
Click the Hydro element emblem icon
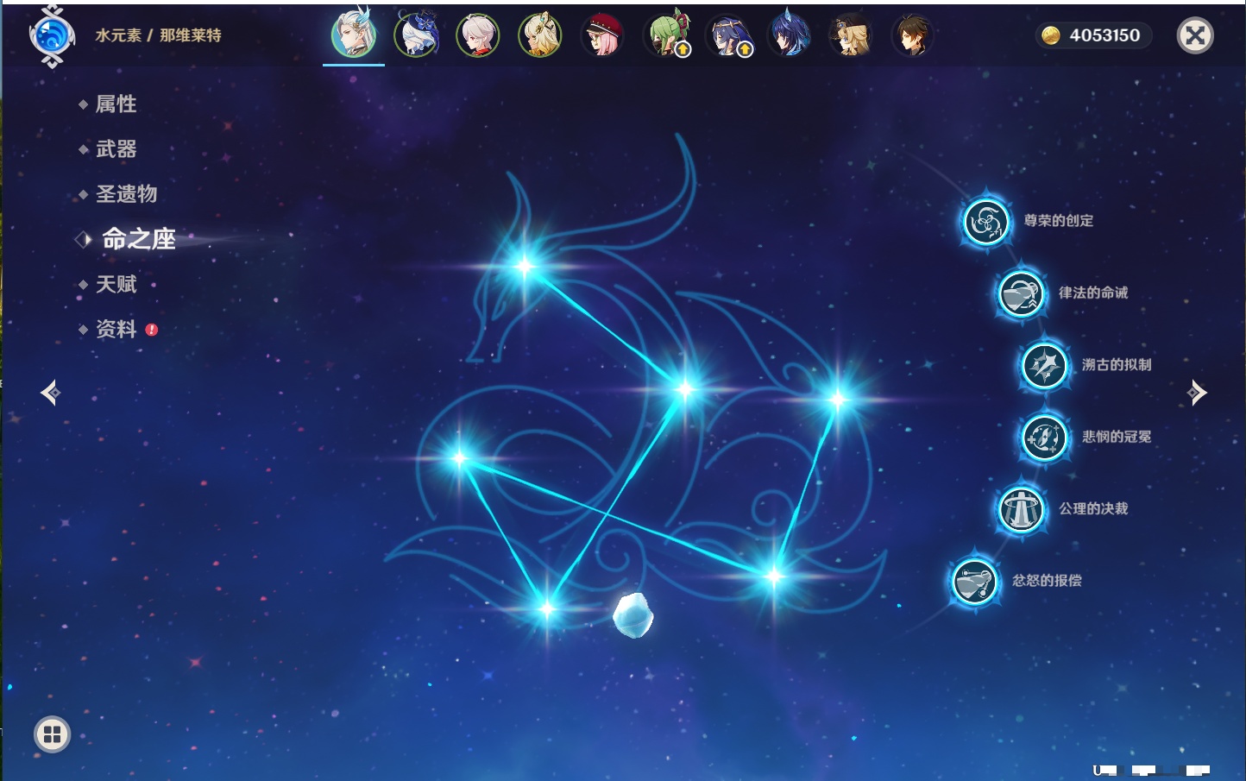(x=52, y=36)
